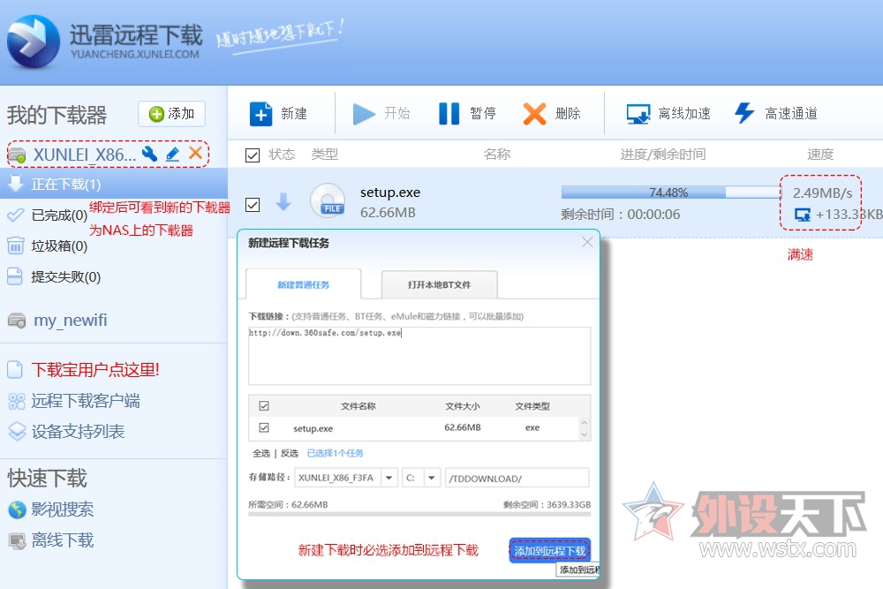Close the 新建远程下载任务 dialog

(x=587, y=242)
